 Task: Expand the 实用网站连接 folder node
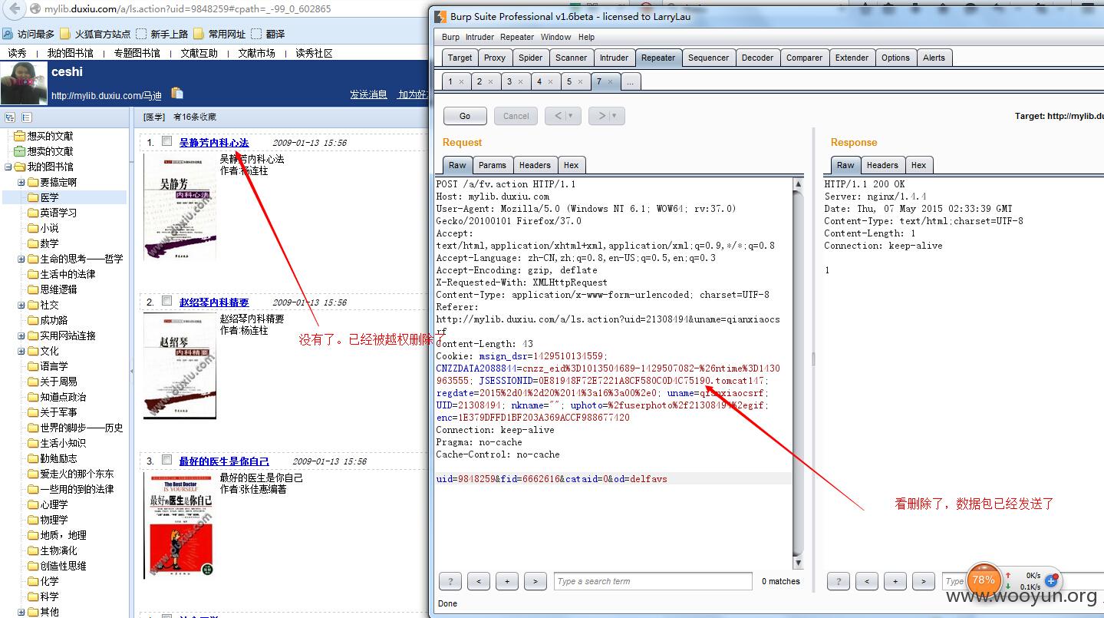pos(21,335)
